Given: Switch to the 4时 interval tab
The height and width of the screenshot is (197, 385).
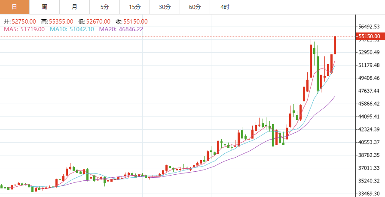Looking at the screenshot, I should pyautogui.click(x=225, y=7).
